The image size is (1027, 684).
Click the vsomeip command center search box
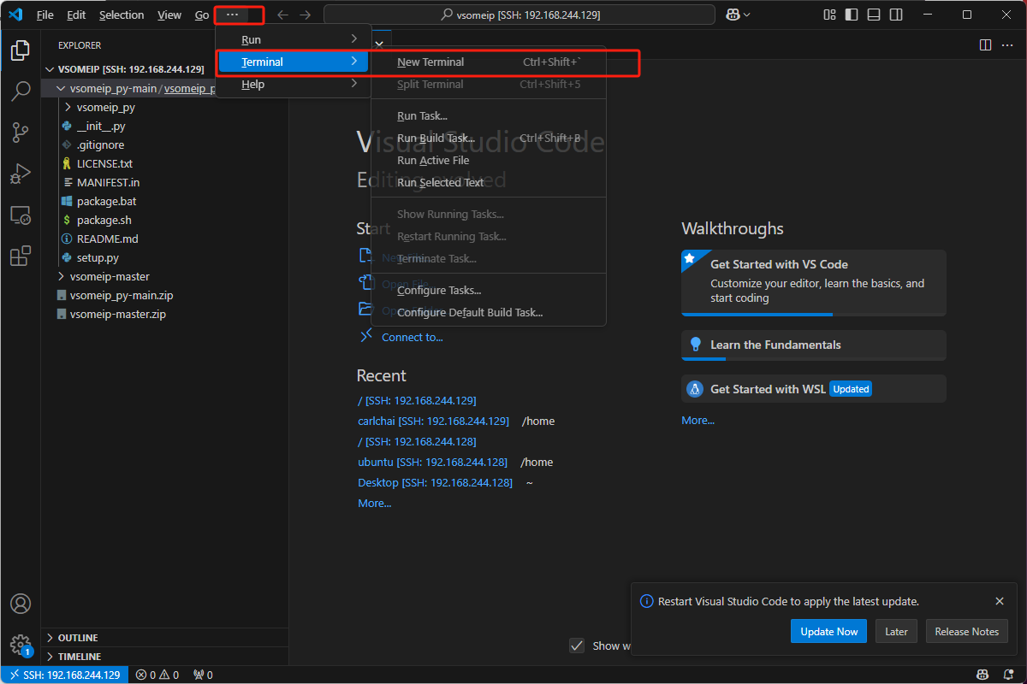519,15
